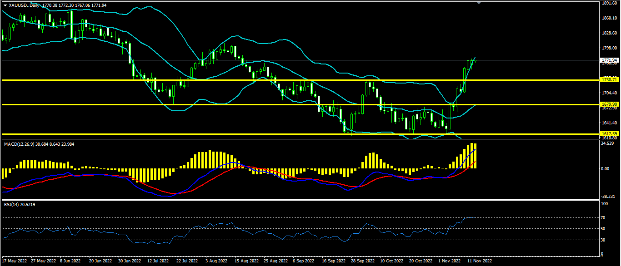This screenshot has height=266, width=621.
Task: Click the yellow 1617.59 price tag
Action: click(609, 134)
